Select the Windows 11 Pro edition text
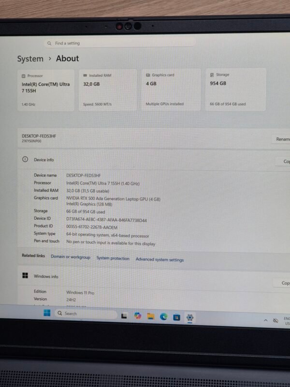Viewport: 290px width, 387px height. tap(80, 293)
